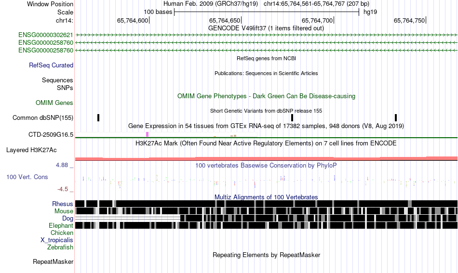
Task: Select the CTD-2509G16.5 GTEx label
Action: coord(51,135)
